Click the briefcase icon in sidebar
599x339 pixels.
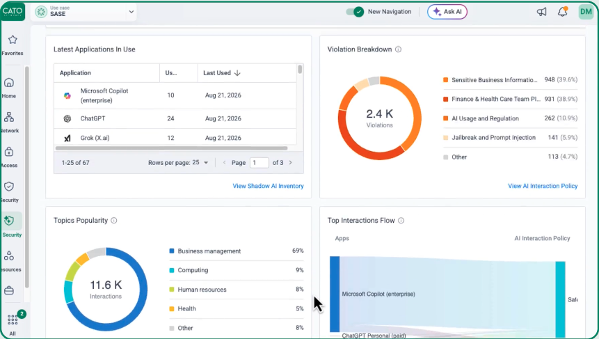[x=9, y=290]
